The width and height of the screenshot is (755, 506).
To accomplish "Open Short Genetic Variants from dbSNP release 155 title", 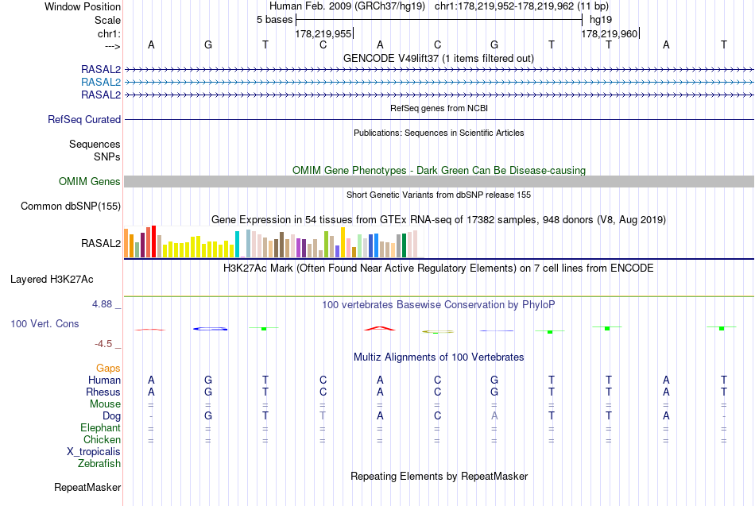I will [439, 195].
